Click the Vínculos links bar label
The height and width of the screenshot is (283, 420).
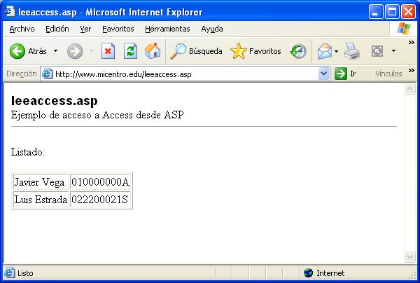pos(388,74)
